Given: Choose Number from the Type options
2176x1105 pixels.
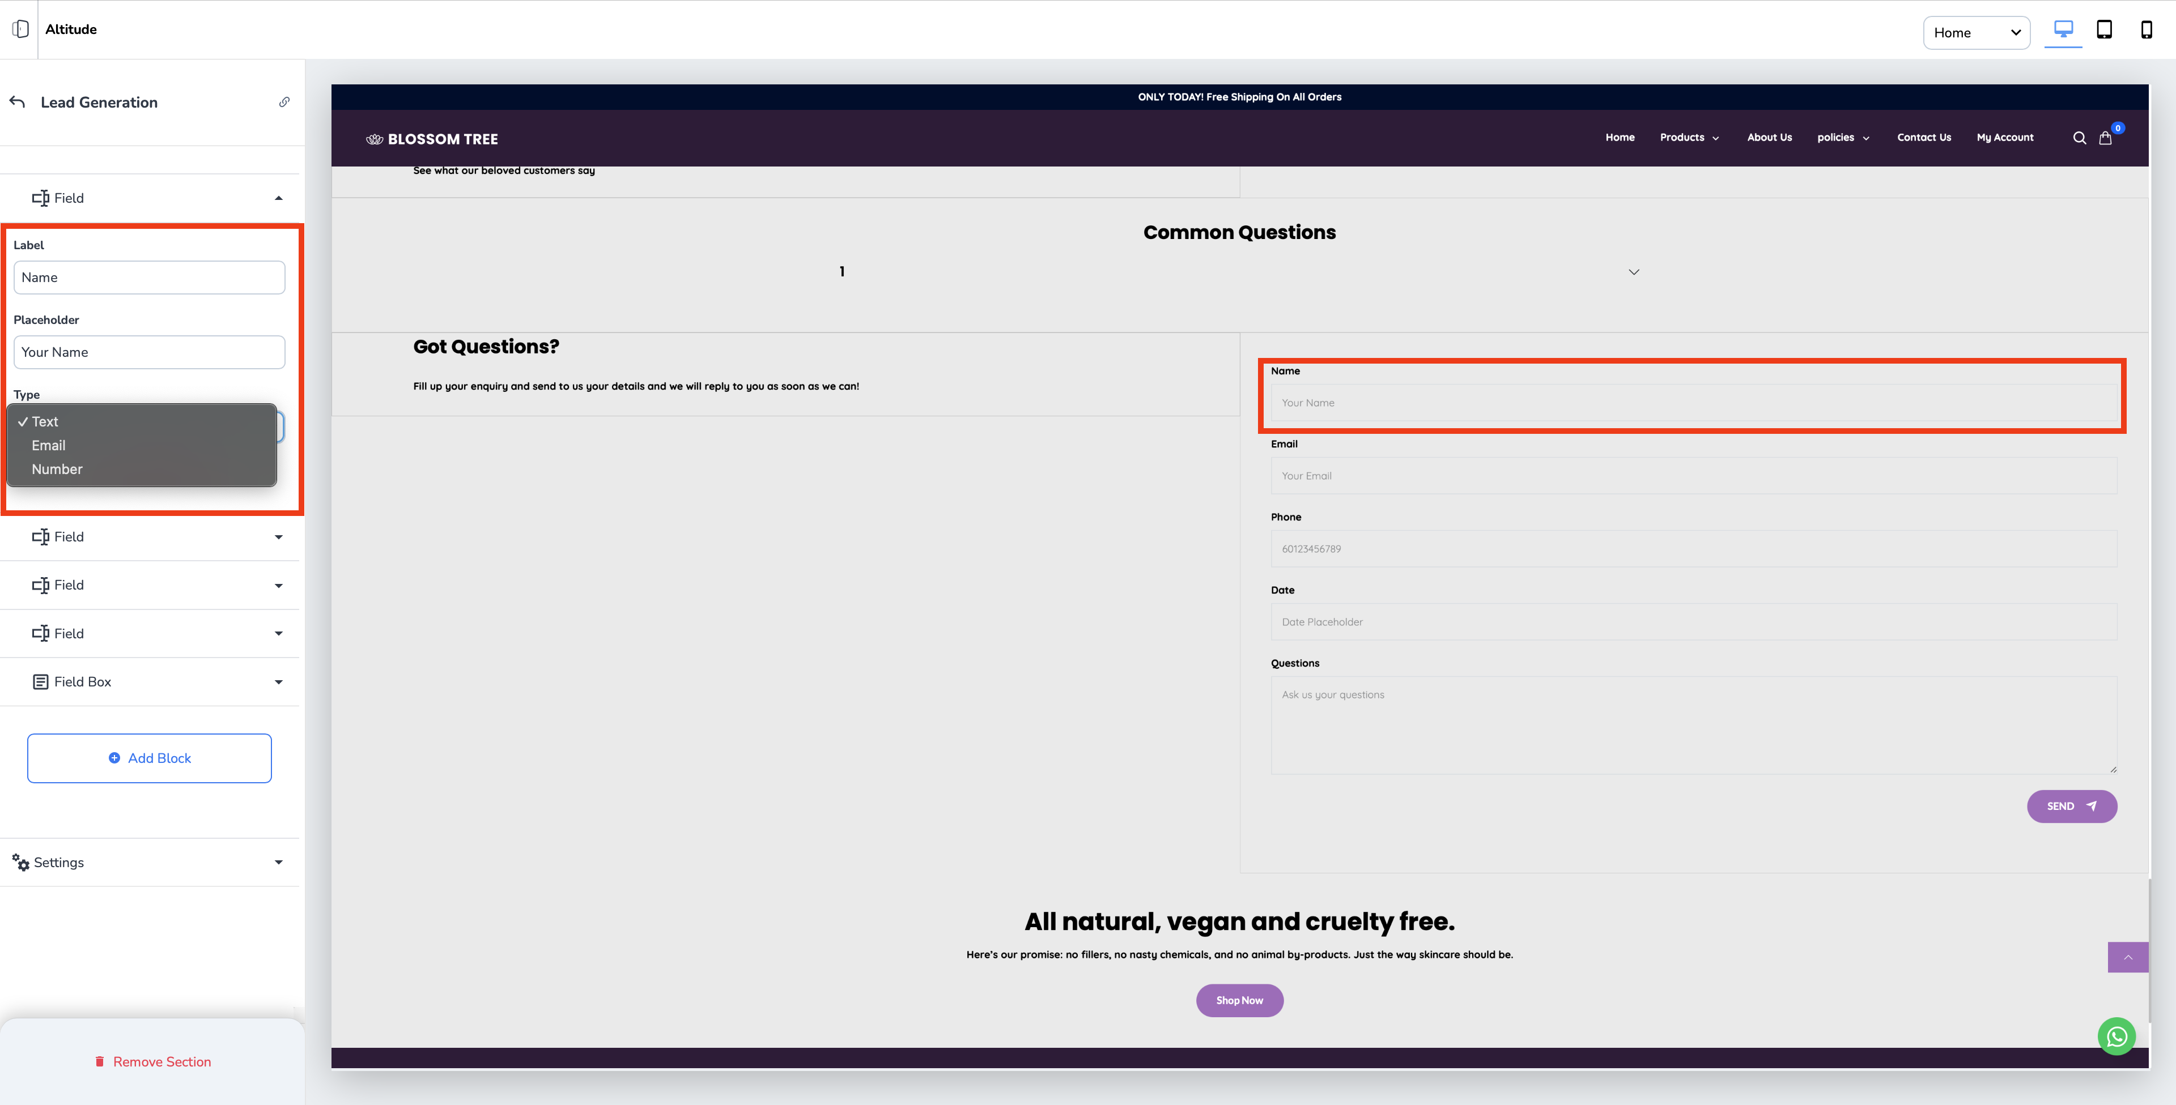Looking at the screenshot, I should (57, 470).
